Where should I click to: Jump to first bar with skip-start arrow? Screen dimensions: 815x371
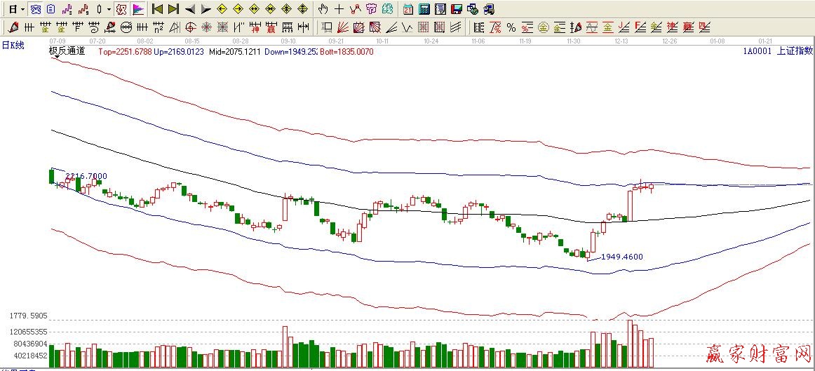(x=157, y=9)
